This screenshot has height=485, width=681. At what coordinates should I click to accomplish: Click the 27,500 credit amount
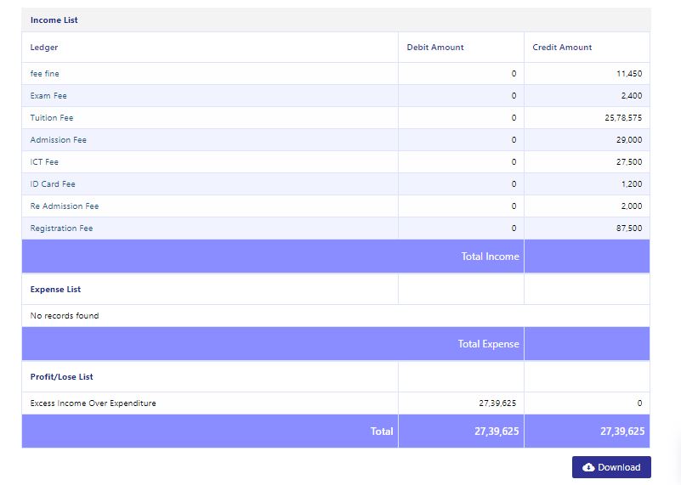(629, 162)
